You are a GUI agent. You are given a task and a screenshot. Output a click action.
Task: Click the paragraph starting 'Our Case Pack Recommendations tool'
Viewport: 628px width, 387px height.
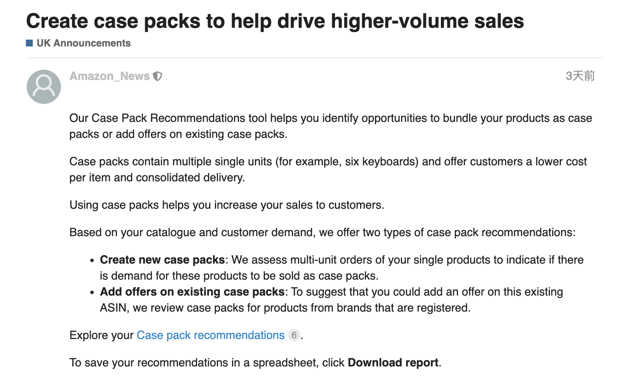(331, 126)
